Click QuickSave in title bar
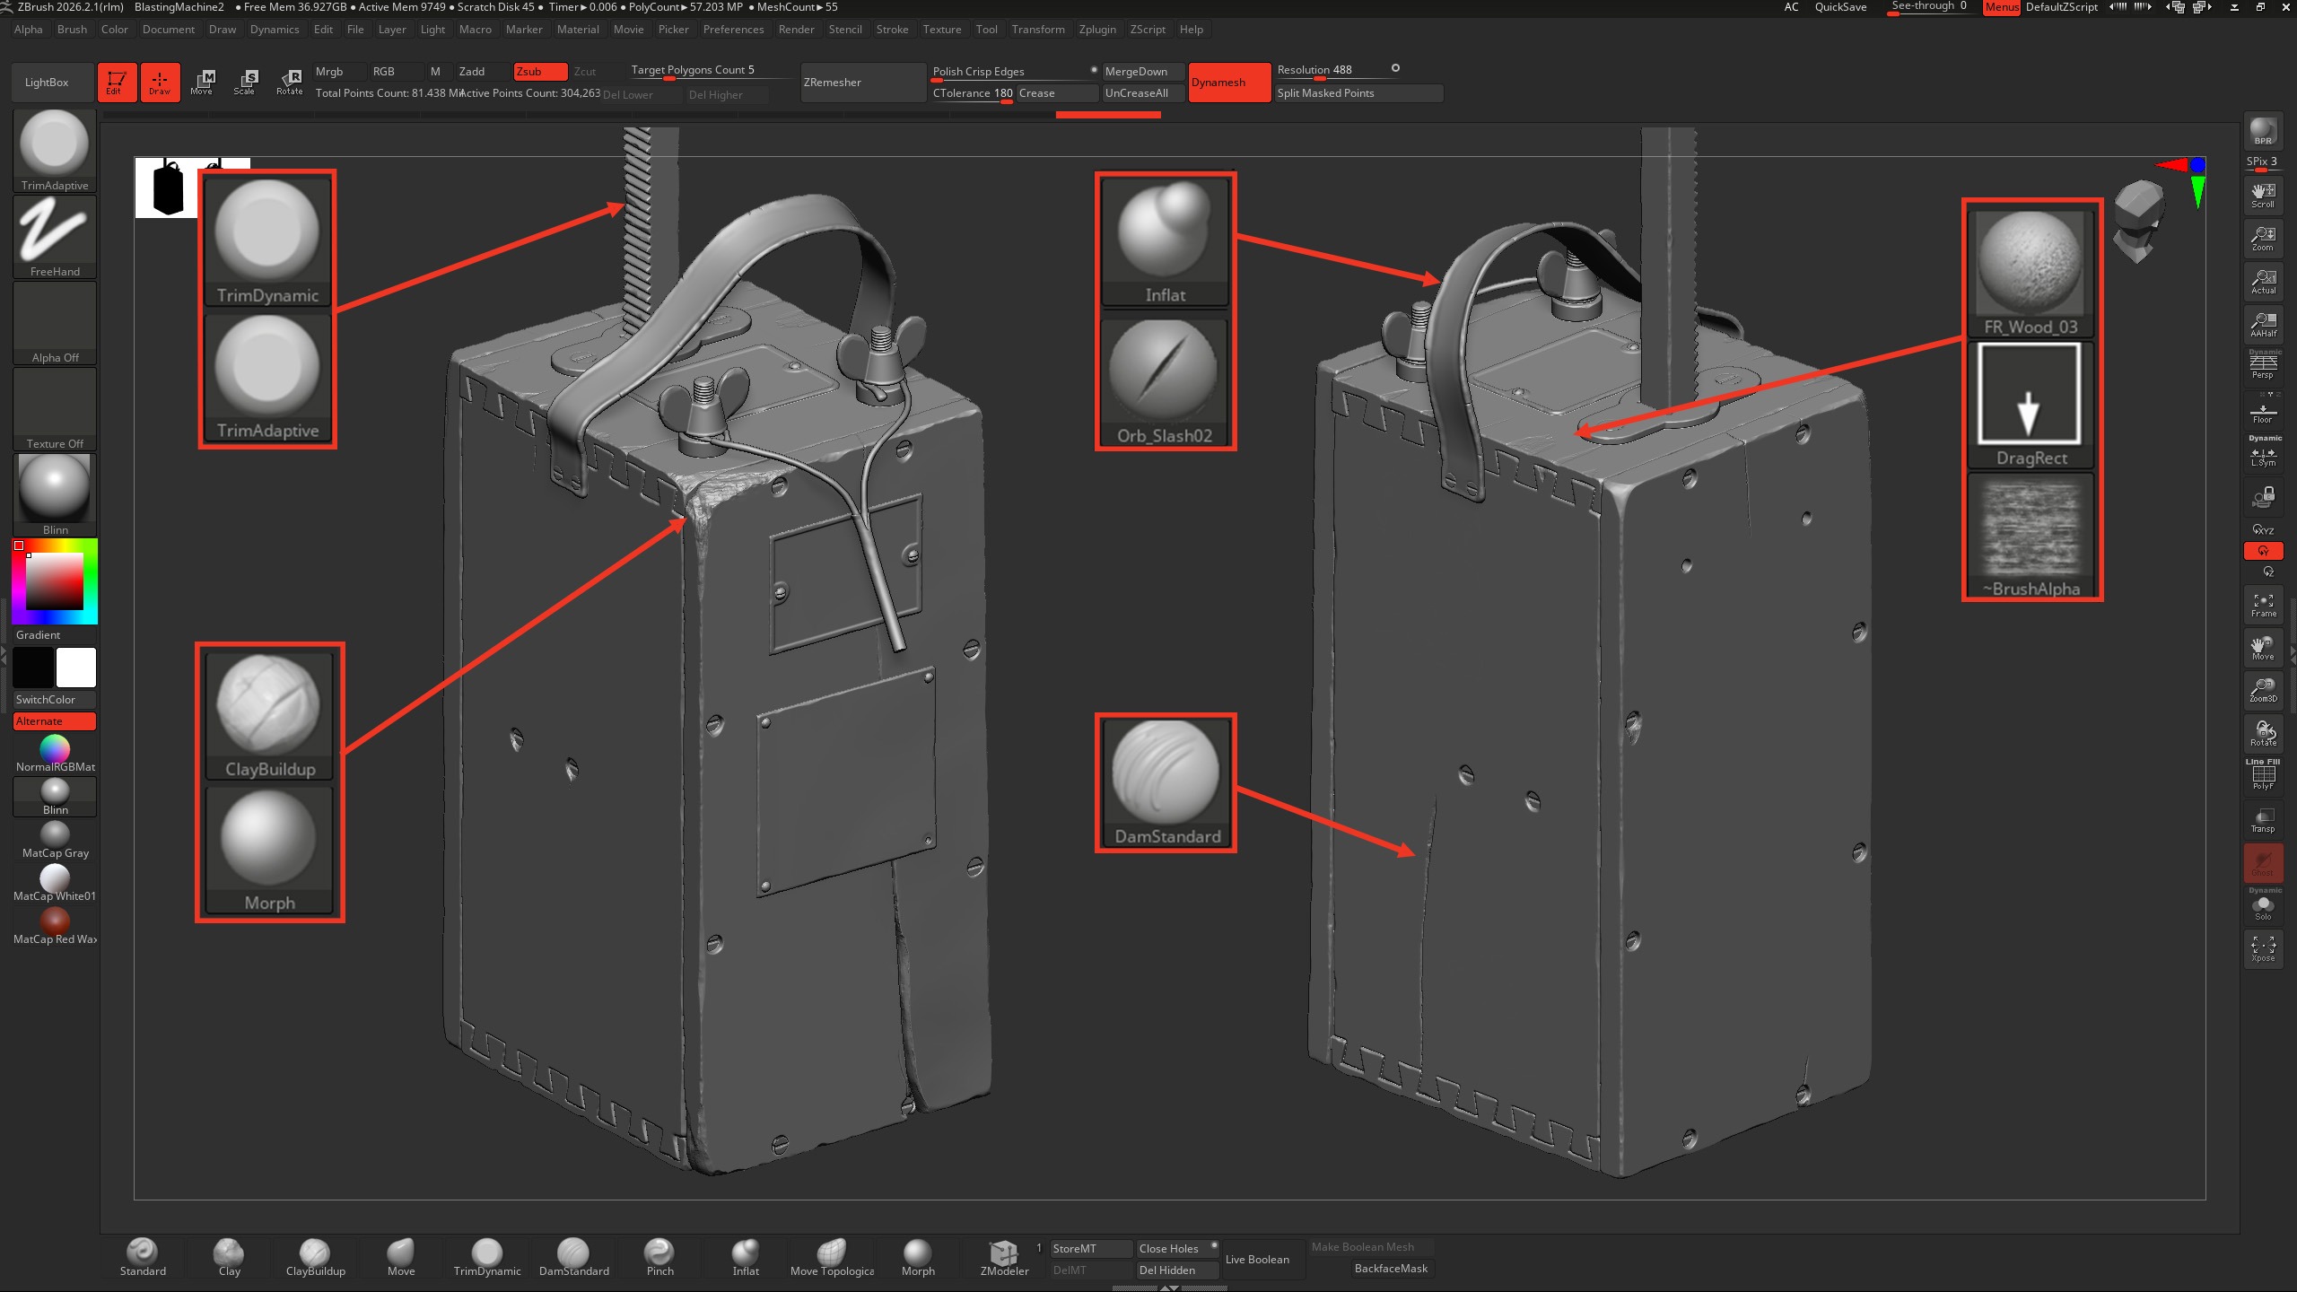The image size is (2297, 1292). click(x=1840, y=7)
